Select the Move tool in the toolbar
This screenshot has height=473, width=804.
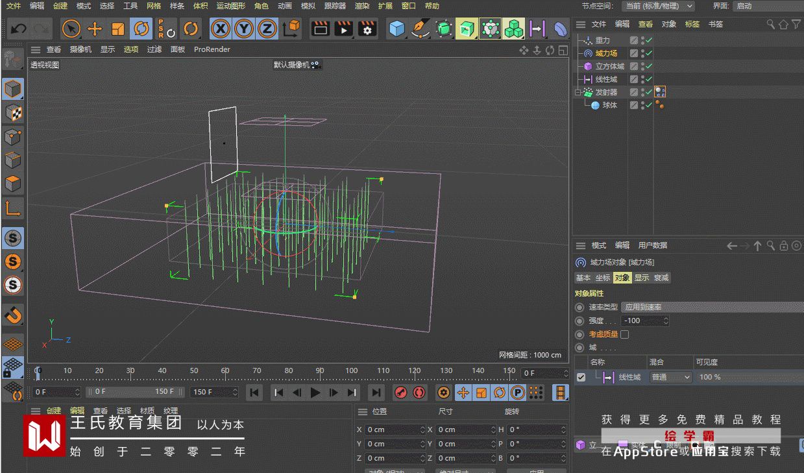(95, 29)
